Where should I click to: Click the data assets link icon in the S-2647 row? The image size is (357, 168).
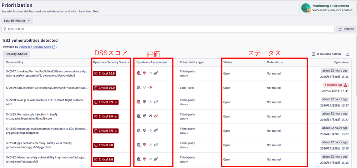156,73
